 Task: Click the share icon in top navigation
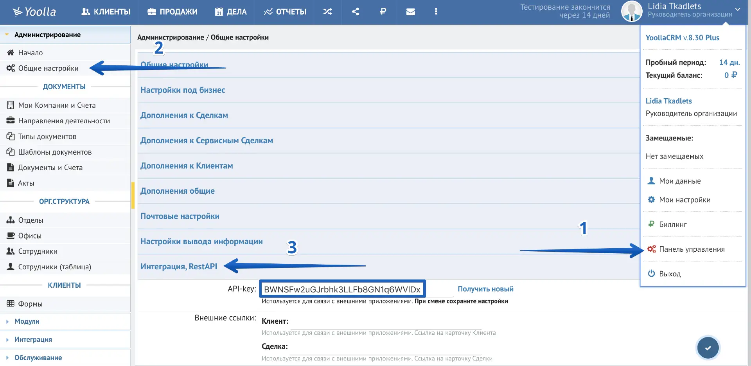click(355, 12)
